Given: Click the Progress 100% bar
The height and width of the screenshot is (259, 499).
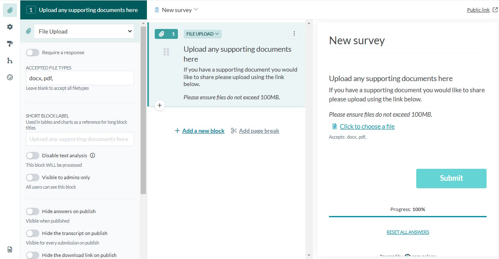Looking at the screenshot, I should [408, 216].
